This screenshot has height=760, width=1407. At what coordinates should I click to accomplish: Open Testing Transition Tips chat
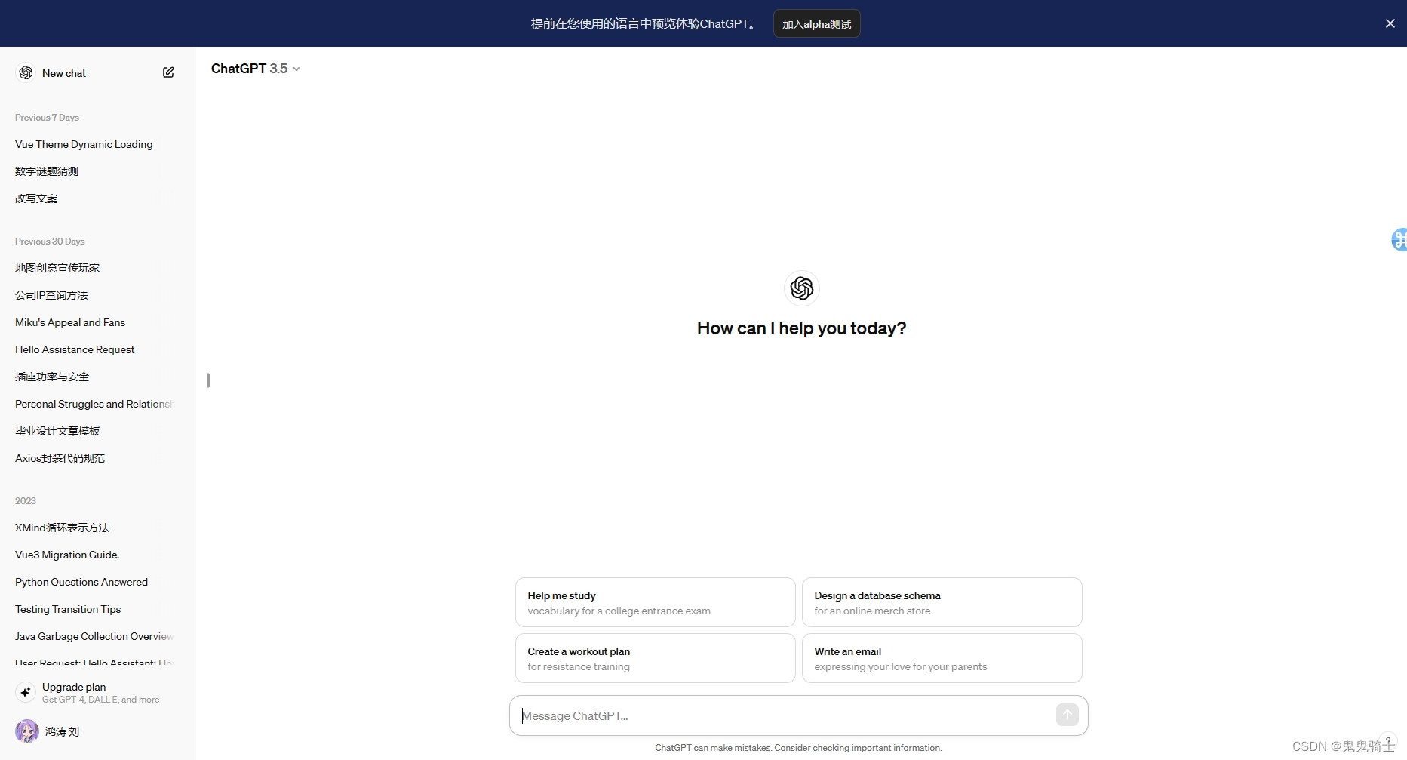94,609
